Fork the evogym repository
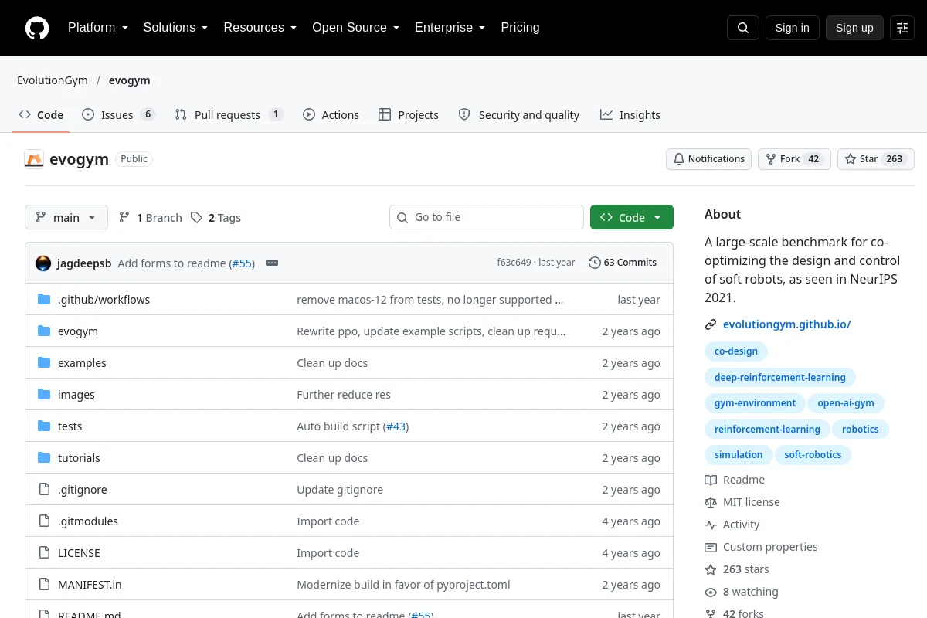Screen dimensions: 927x618 coord(794,159)
